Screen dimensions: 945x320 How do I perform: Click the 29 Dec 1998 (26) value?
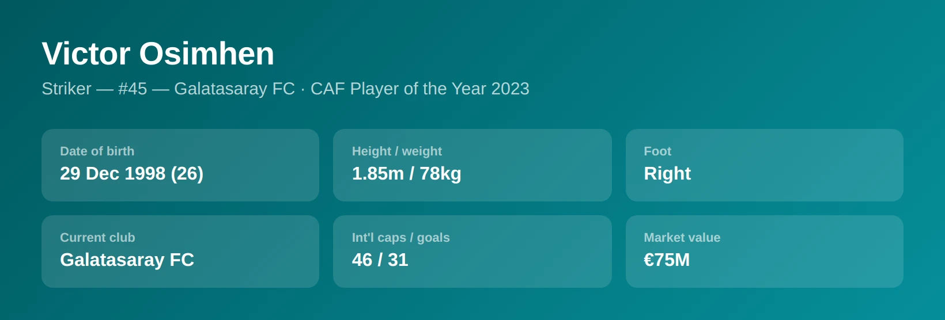(x=131, y=173)
